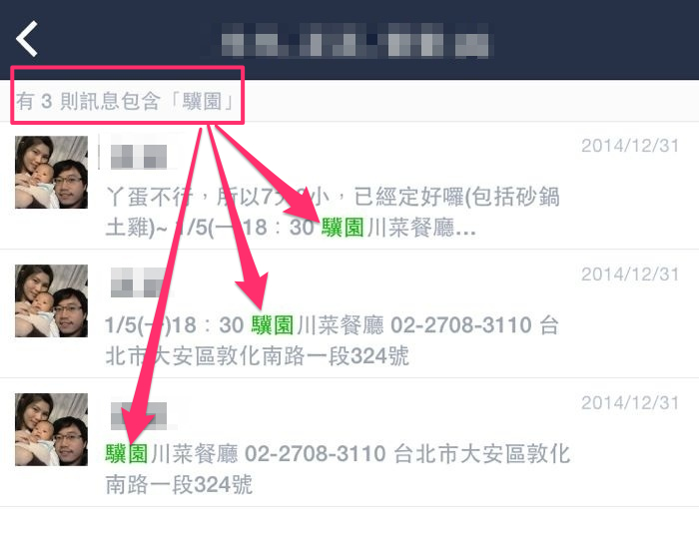Tap highlighted 驥園 in the first message
The height and width of the screenshot is (547, 699).
click(343, 228)
